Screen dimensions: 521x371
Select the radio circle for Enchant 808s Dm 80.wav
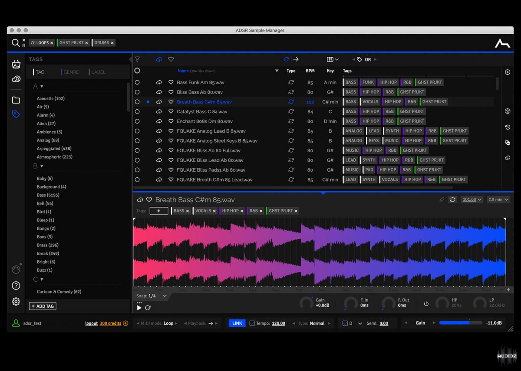coord(137,121)
